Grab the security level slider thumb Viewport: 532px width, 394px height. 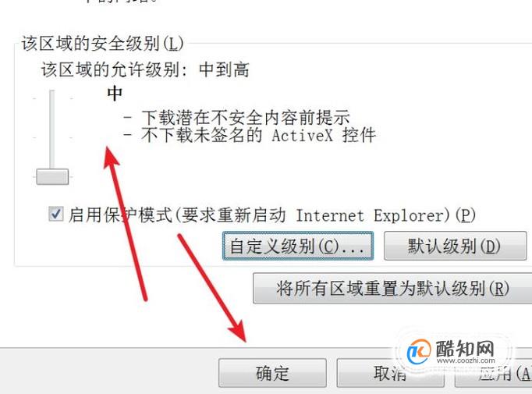[52, 176]
